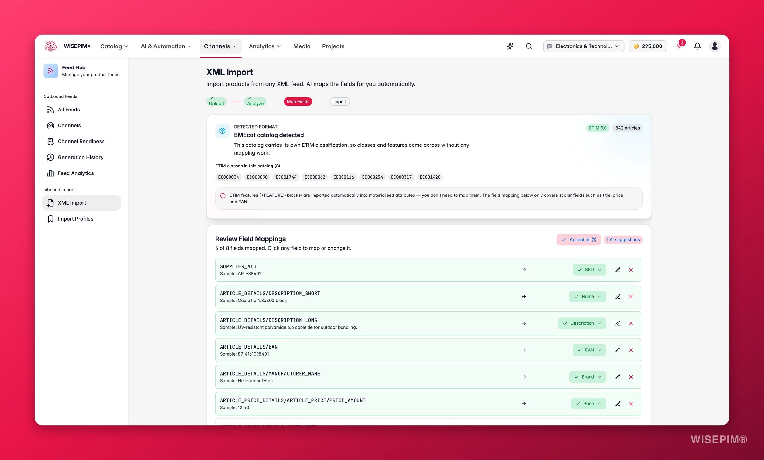764x460 pixels.
Task: Remove the DESCRIPTION_LONG mapping
Action: coord(631,323)
